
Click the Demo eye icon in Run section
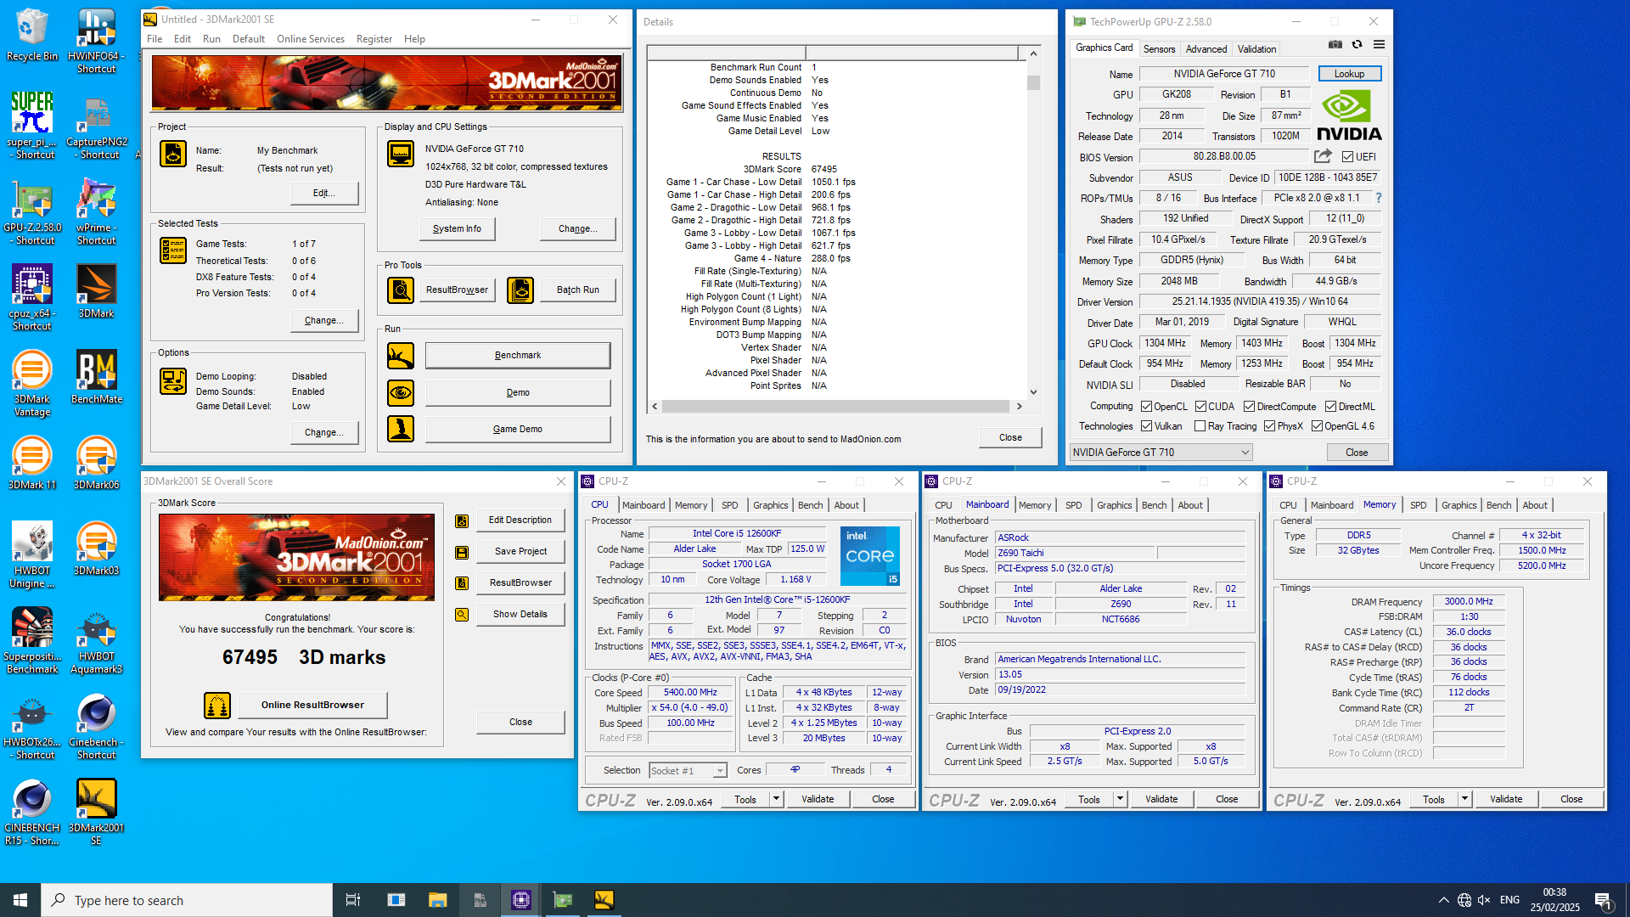pos(401,392)
